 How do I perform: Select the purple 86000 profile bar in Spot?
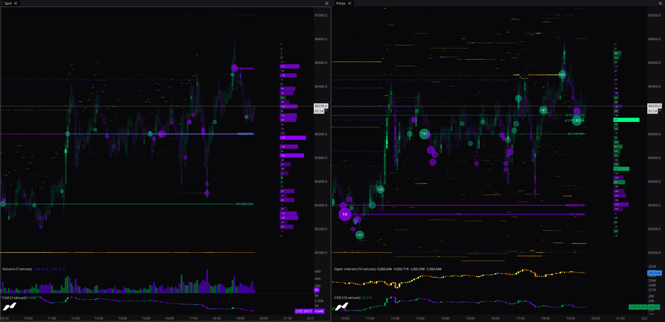pyautogui.click(x=293, y=138)
